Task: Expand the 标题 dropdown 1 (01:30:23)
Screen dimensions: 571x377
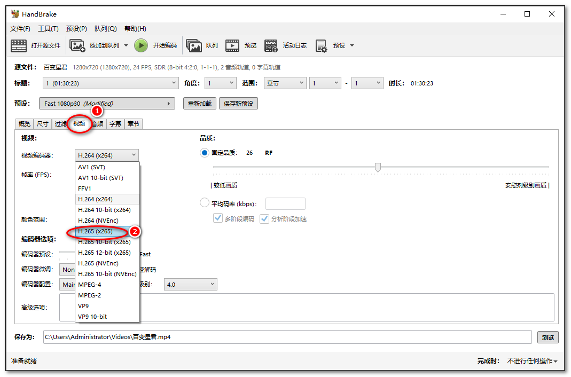Action: coord(111,83)
